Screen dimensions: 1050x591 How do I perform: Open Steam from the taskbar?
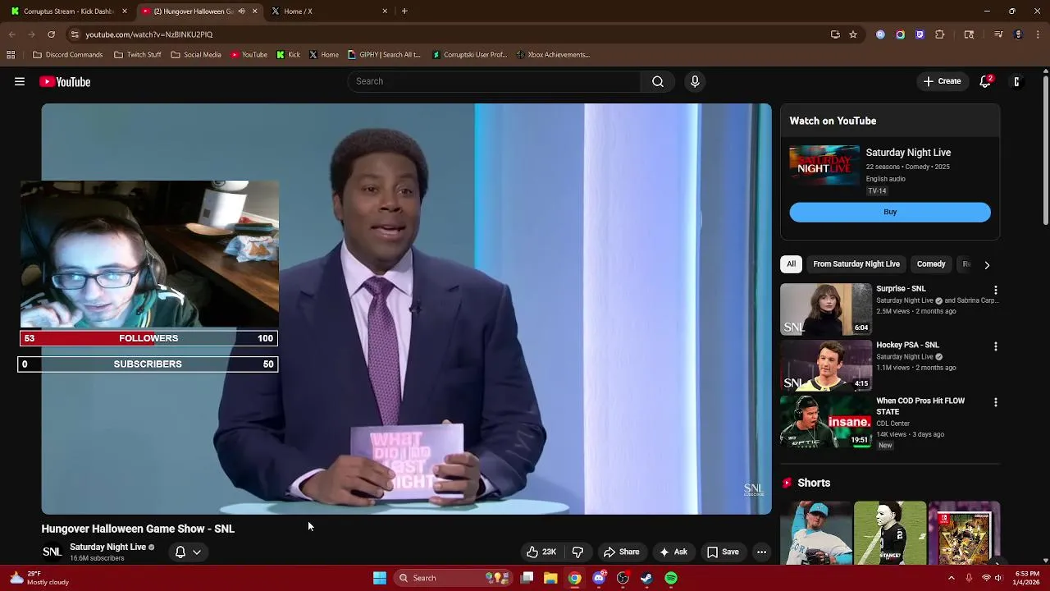(646, 578)
